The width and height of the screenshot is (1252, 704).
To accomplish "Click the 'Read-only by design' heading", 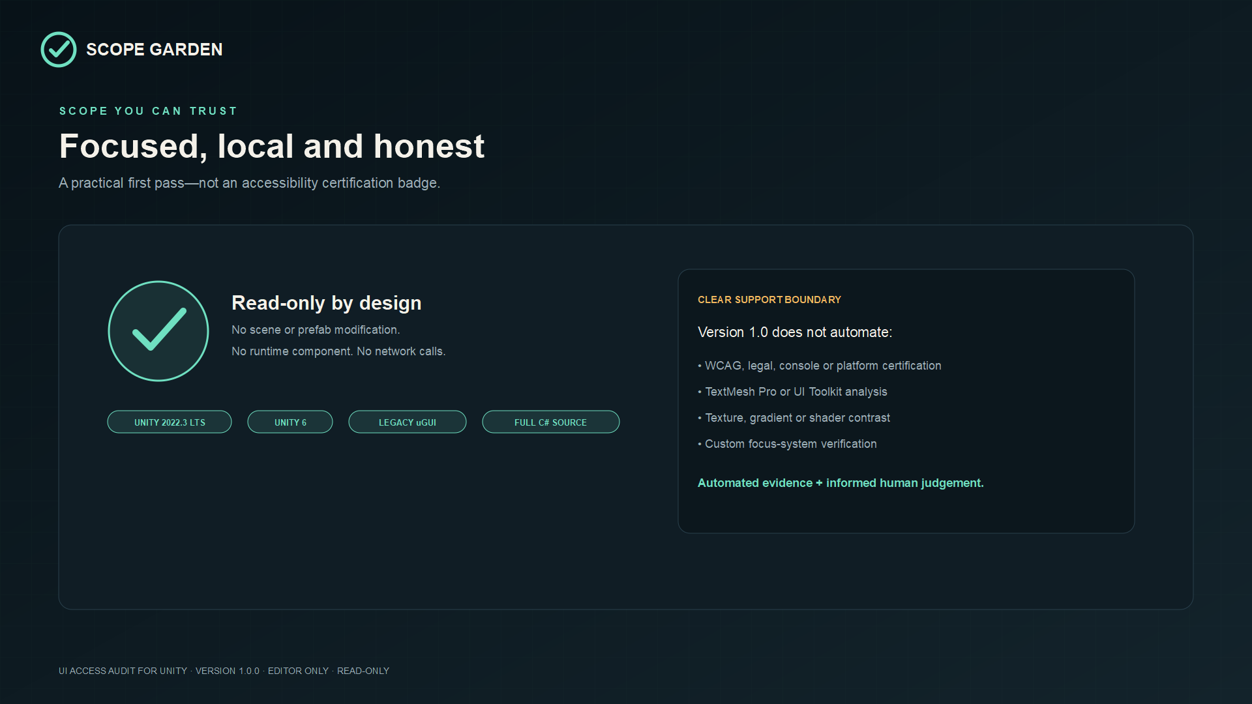I will pos(327,303).
